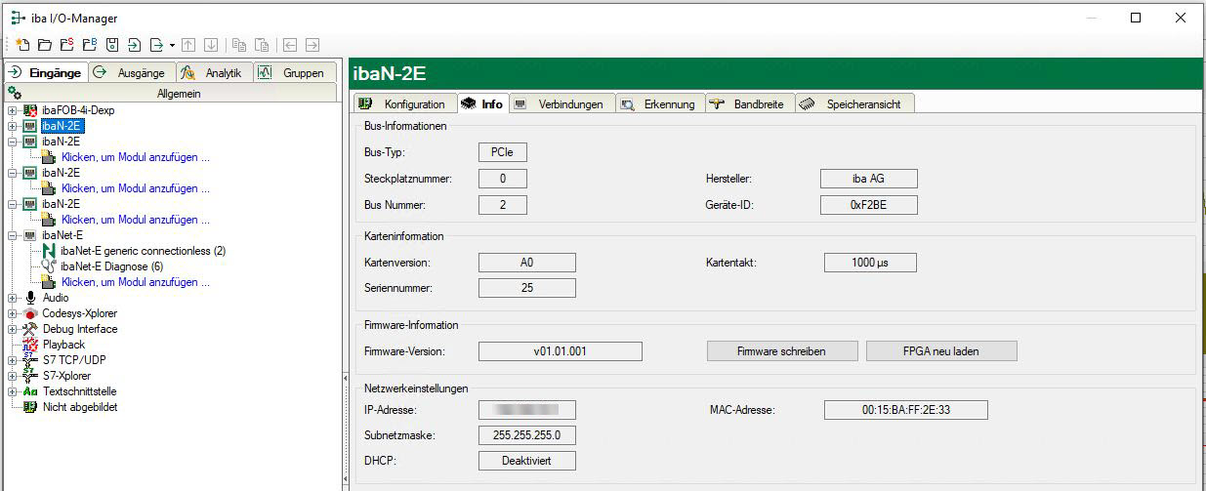Select the Audio microphone icon in tree
The width and height of the screenshot is (1206, 491).
tap(30, 298)
